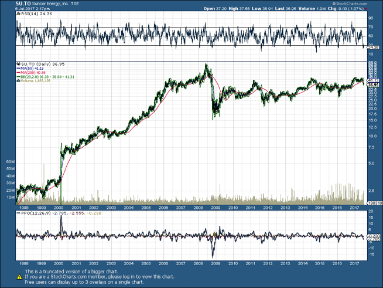The height and width of the screenshot is (288, 383).
Task: Click the 24.36 RSI value tag
Action: click(374, 48)
